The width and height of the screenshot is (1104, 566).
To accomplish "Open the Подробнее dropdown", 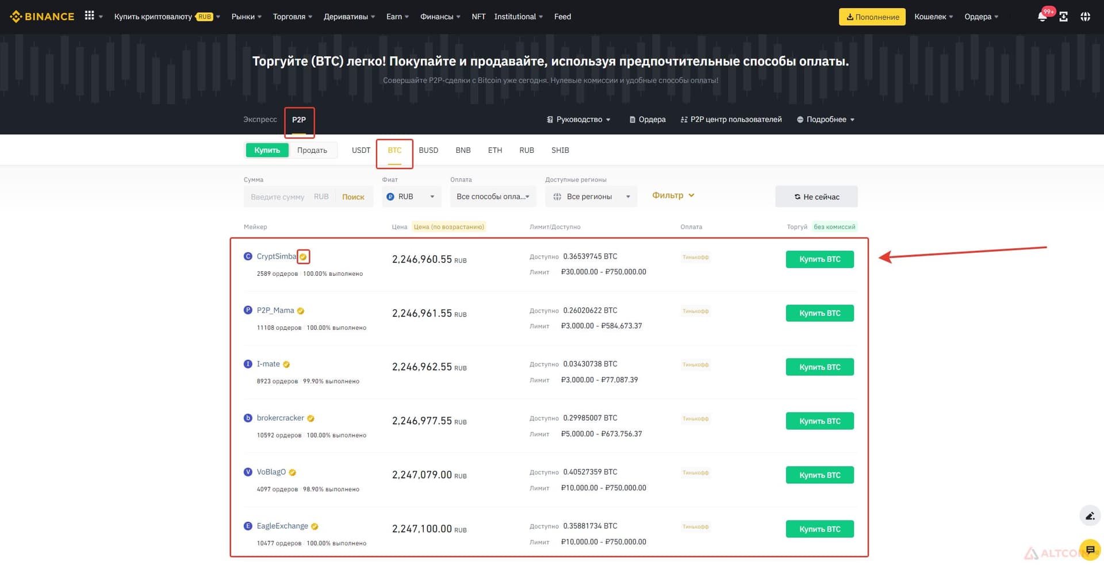I will (826, 120).
